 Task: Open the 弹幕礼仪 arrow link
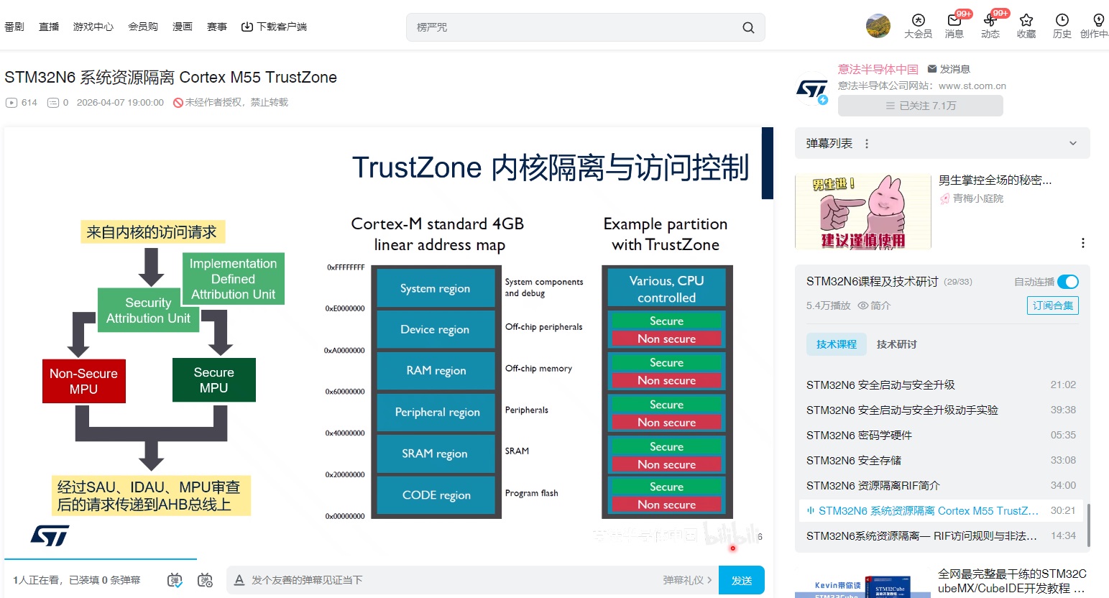point(688,580)
